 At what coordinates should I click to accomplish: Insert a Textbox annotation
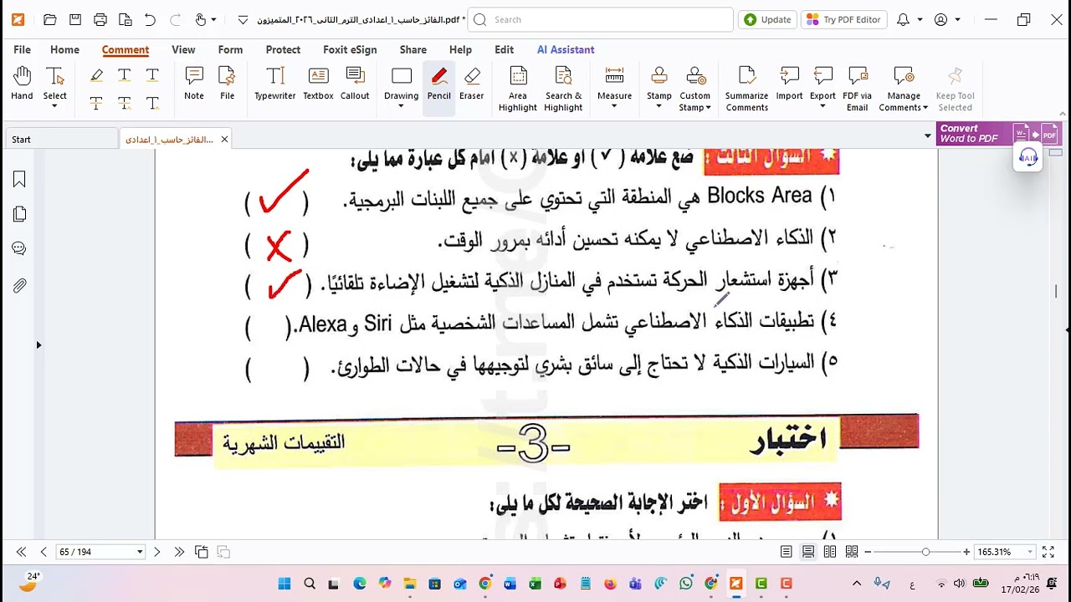pos(318,84)
